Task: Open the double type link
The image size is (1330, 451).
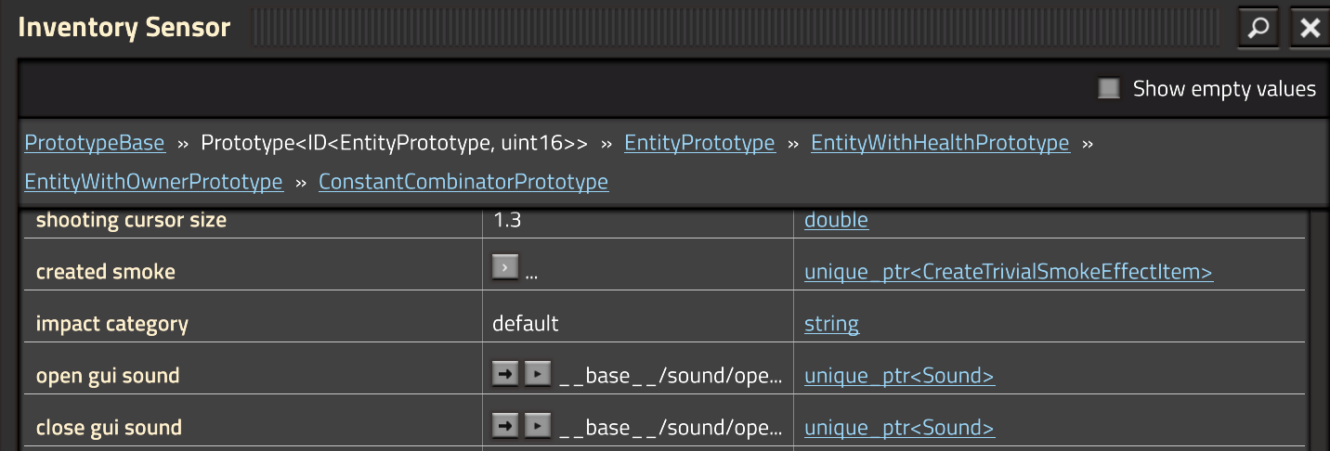Action: coord(836,220)
